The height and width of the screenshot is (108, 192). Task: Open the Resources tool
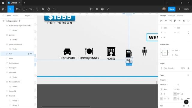pos(43,9)
